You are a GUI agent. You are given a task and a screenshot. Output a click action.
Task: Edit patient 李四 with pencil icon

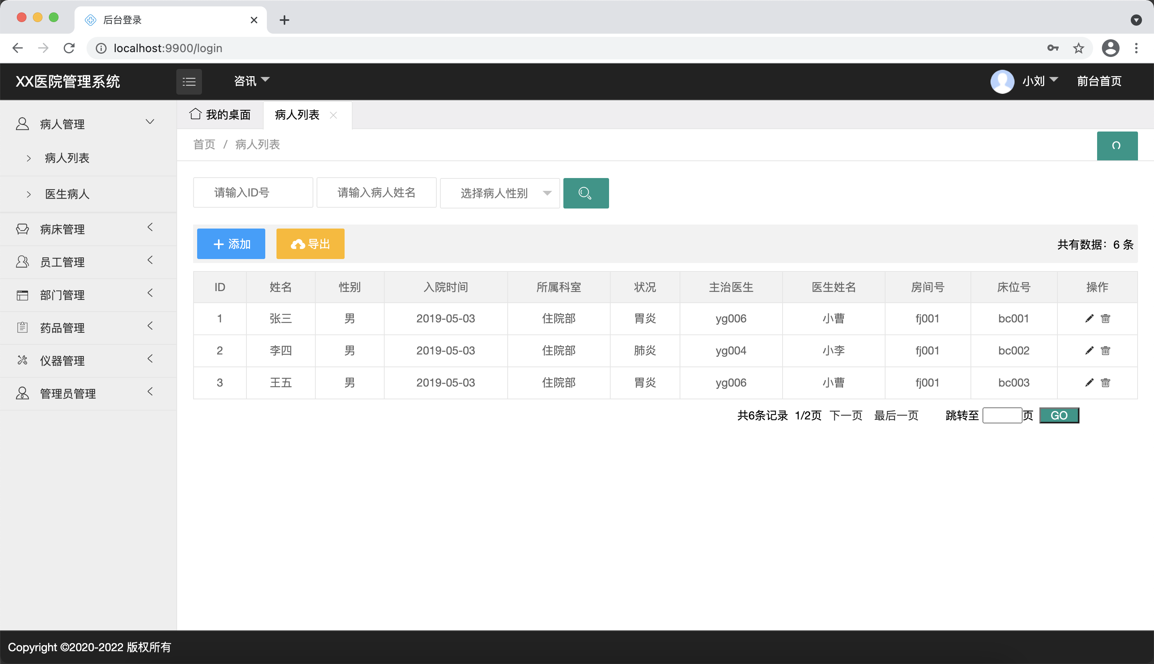1089,350
